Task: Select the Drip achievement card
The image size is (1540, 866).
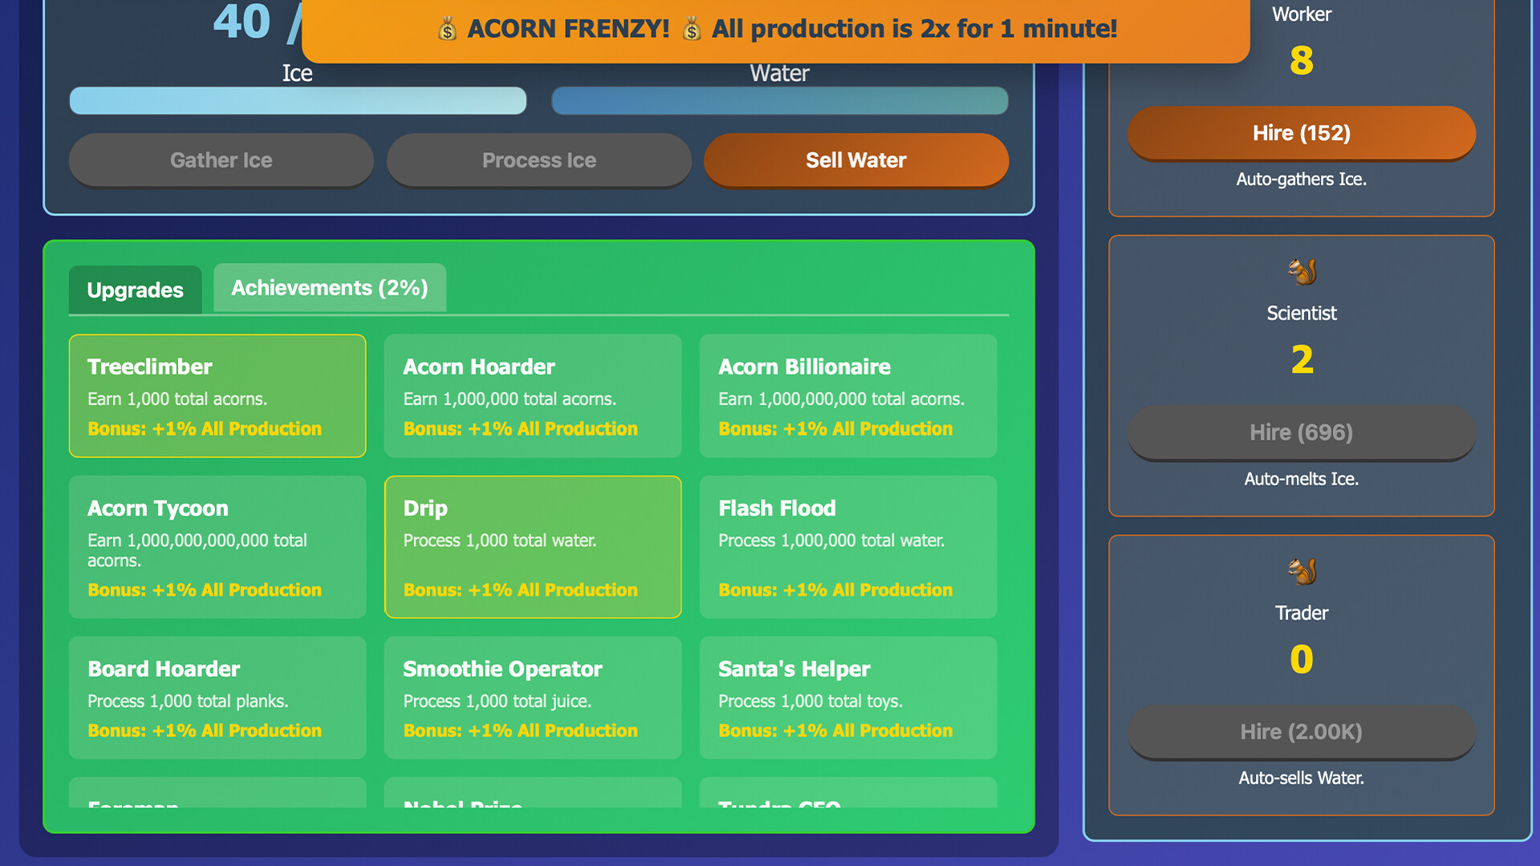Action: coord(533,547)
